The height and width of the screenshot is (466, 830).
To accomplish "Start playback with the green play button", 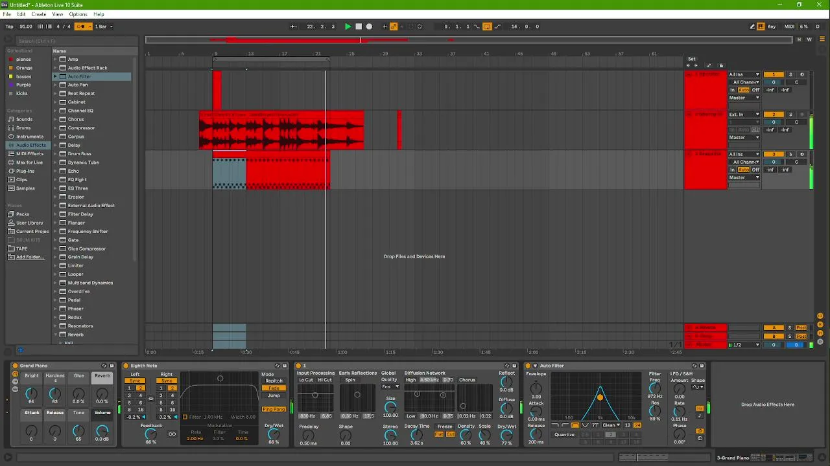I will coord(348,27).
